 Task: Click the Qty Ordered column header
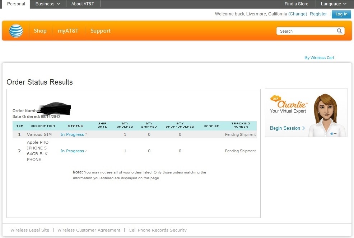click(x=125, y=125)
